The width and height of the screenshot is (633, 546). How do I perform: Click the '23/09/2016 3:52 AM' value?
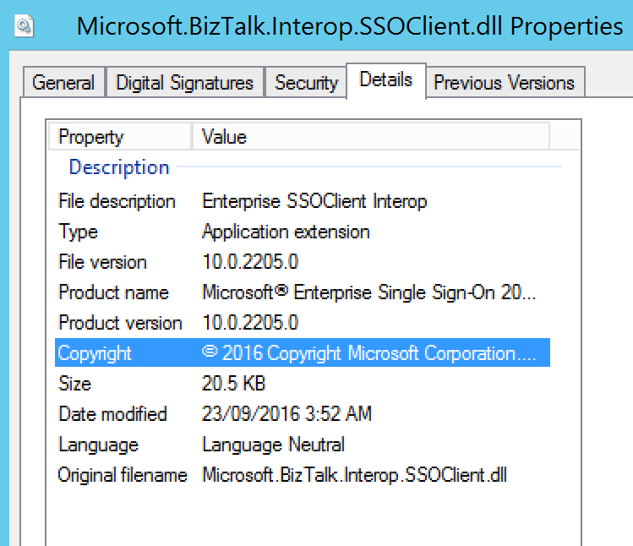click(x=286, y=414)
